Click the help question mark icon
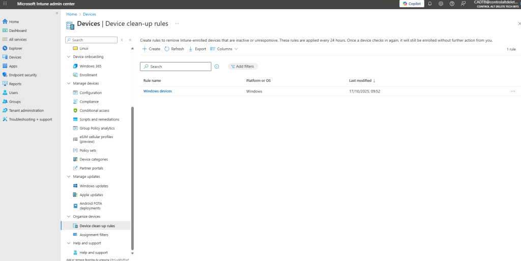Image resolution: width=521 pixels, height=261 pixels. pos(452,4)
